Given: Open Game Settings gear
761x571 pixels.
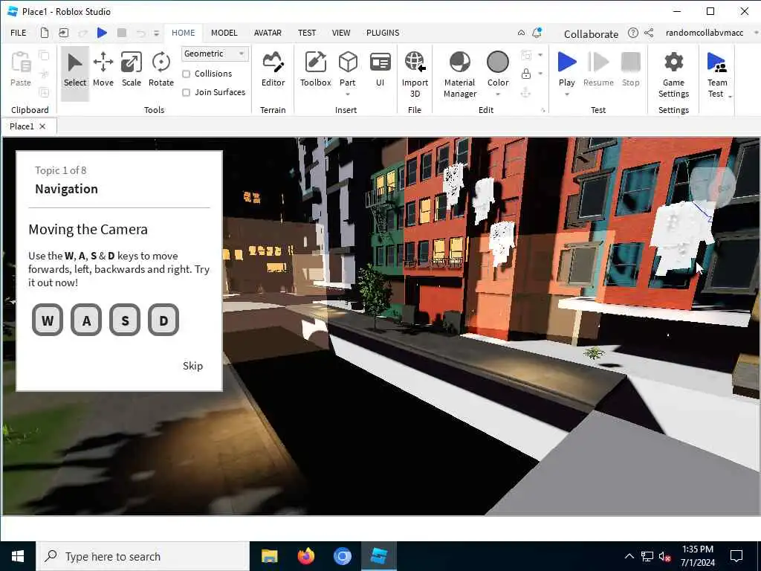Looking at the screenshot, I should point(673,74).
